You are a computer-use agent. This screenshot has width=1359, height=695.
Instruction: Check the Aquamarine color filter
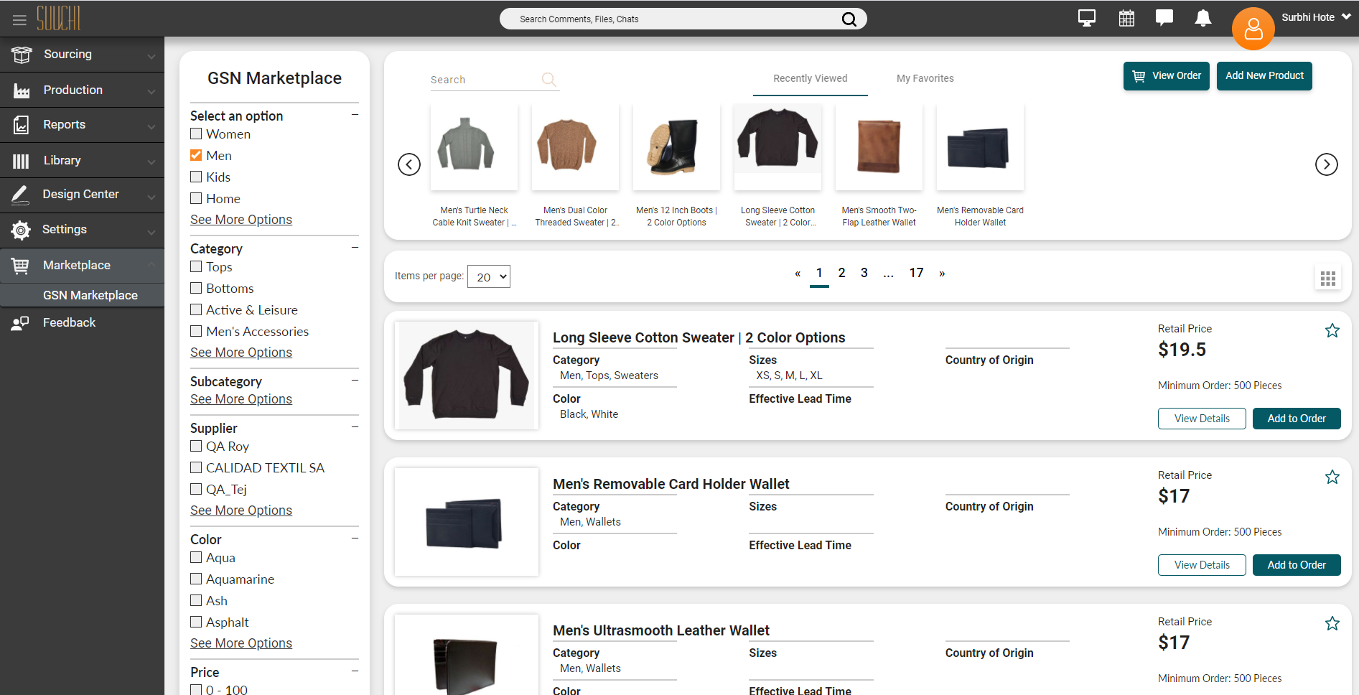click(196, 579)
